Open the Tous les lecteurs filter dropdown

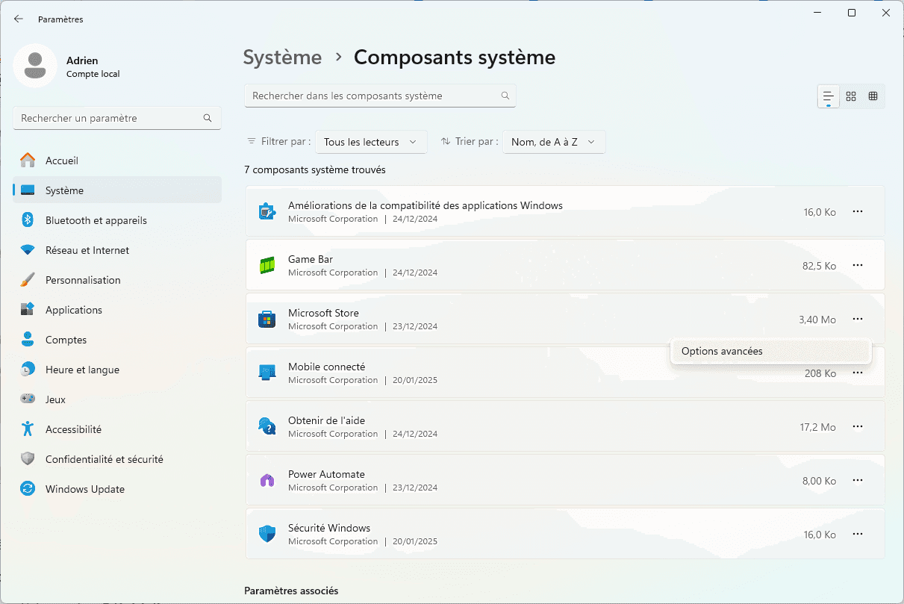pyautogui.click(x=371, y=142)
